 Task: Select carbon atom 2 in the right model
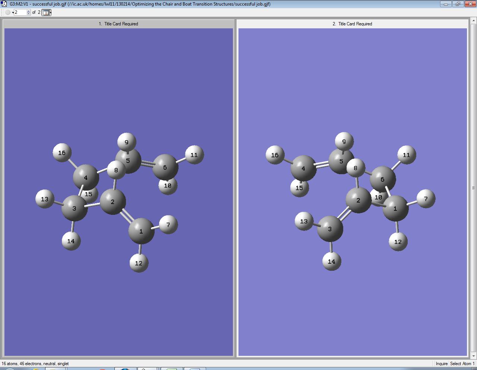tap(358, 201)
